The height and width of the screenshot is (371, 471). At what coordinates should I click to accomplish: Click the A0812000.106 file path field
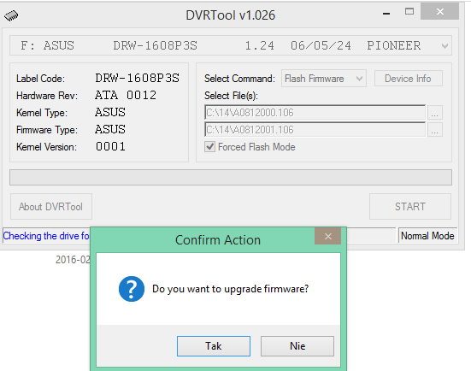pyautogui.click(x=315, y=113)
